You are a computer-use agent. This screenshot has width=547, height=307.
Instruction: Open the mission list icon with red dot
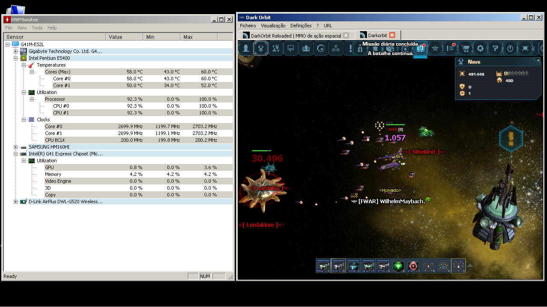tap(450, 48)
